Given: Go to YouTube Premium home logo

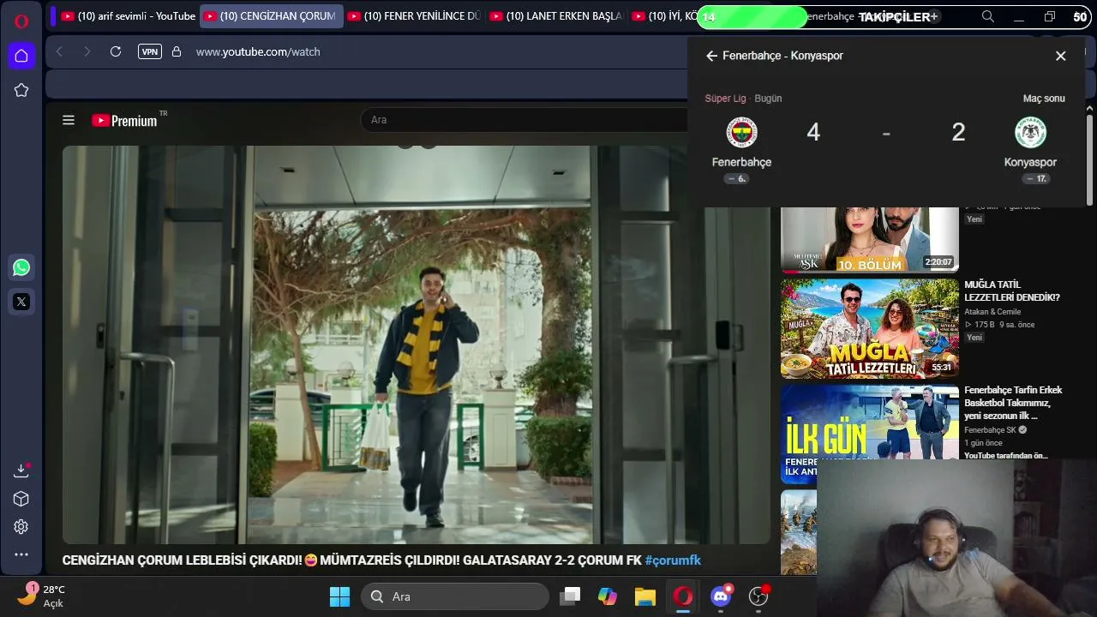Looking at the screenshot, I should (x=125, y=121).
